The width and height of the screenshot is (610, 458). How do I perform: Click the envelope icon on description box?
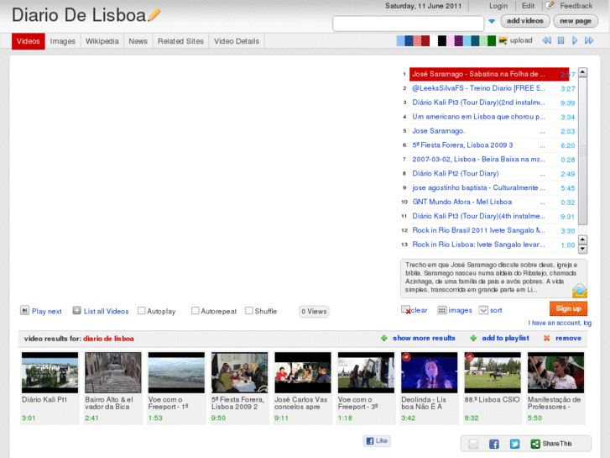[579, 291]
